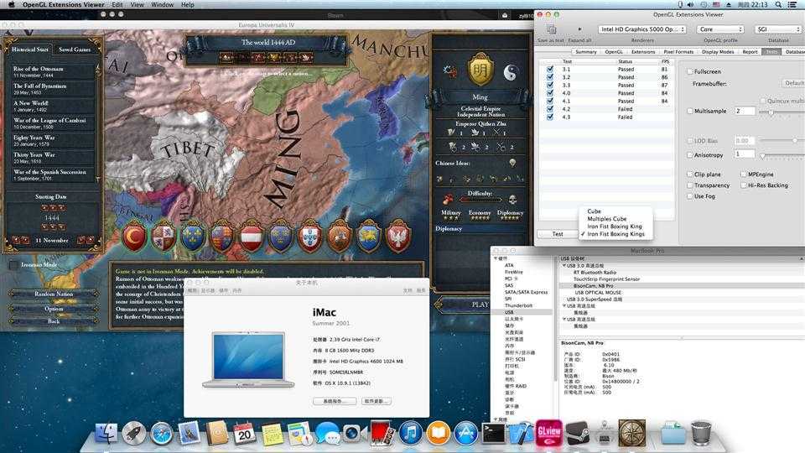Open the Intel HD Graphics 5000 renderer dropdown

pos(642,29)
